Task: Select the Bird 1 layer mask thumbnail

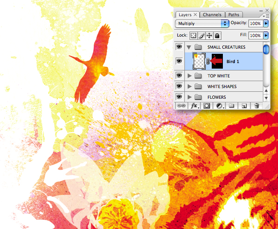Action: [217, 61]
